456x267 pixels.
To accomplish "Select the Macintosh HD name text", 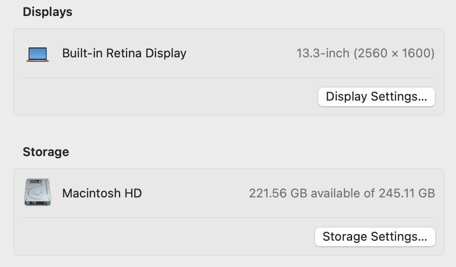I will [102, 193].
